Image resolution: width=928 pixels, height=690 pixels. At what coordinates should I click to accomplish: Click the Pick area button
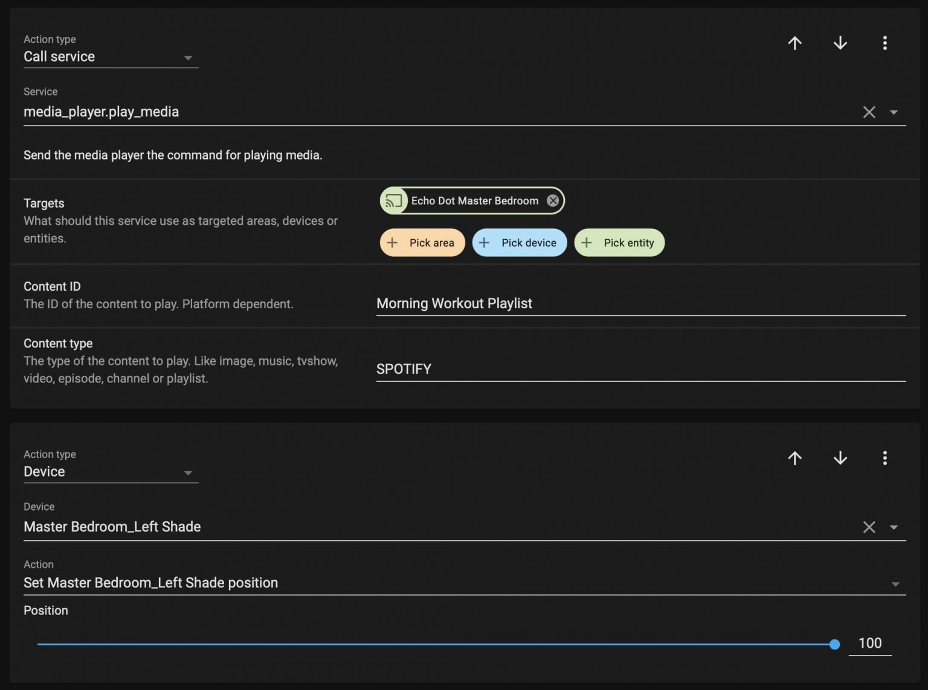pos(422,243)
